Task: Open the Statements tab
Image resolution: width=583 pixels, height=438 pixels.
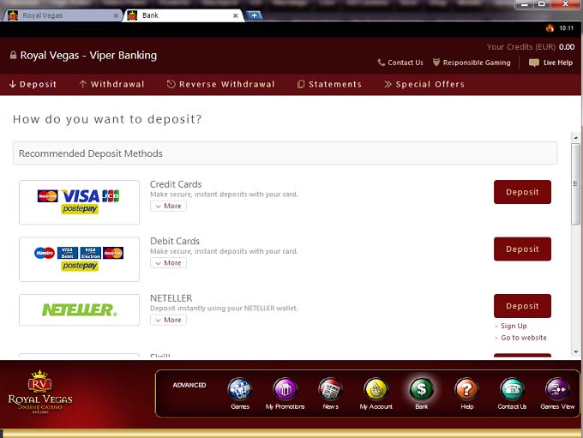Action: 329,84
